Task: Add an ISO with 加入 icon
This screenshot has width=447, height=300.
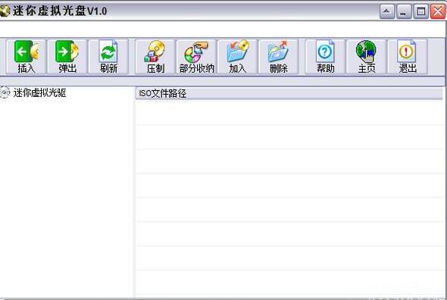Action: pyautogui.click(x=237, y=57)
